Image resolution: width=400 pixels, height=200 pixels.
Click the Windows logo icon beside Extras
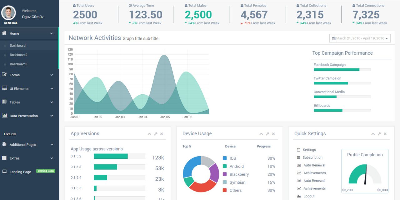(x=4, y=158)
